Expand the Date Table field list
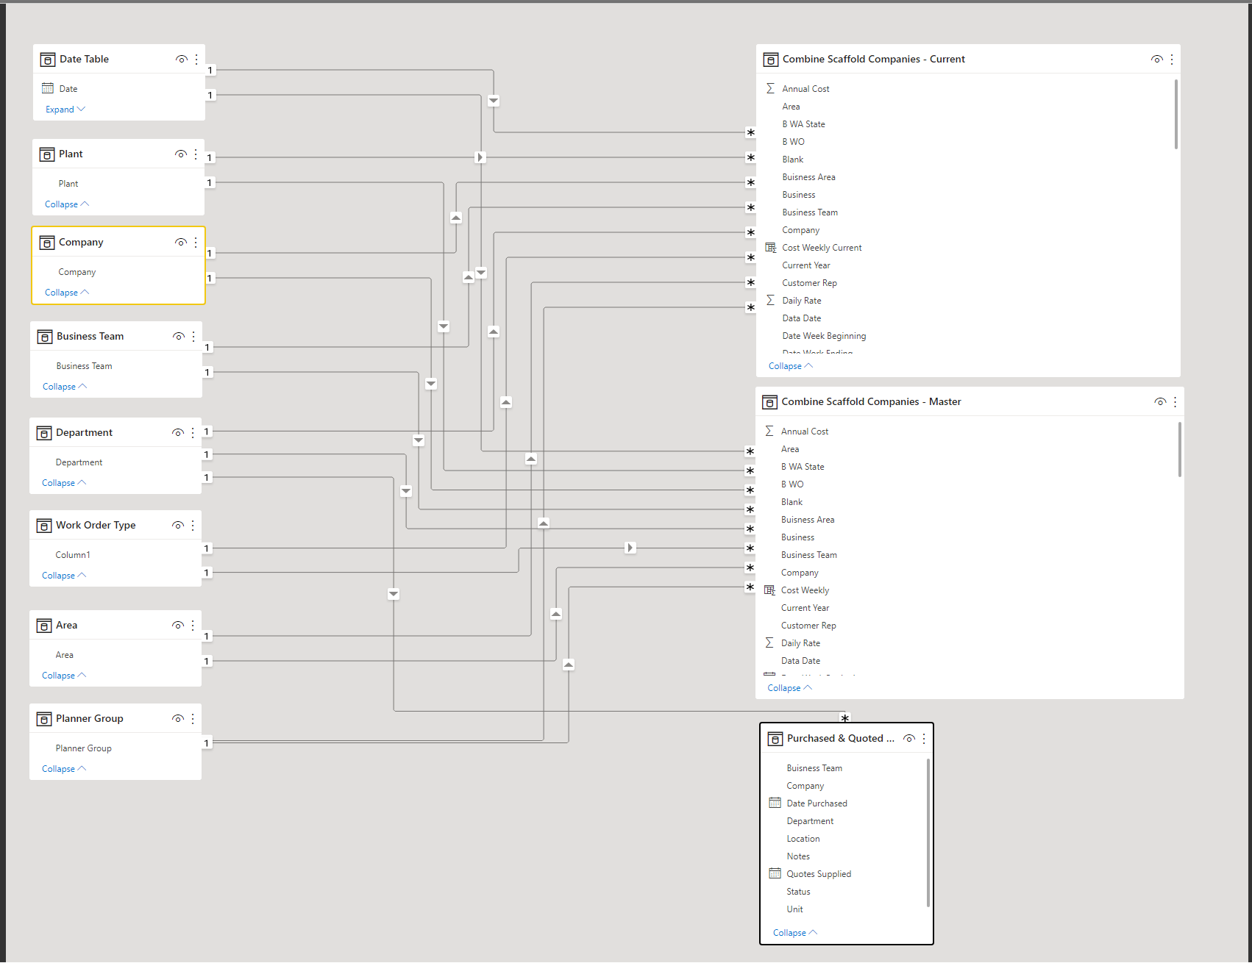 click(65, 110)
